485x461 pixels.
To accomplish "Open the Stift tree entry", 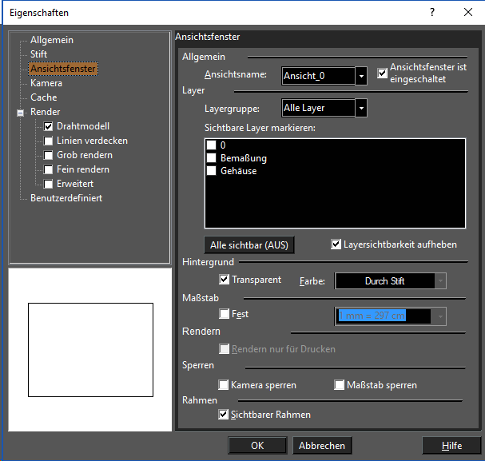I will [38, 54].
